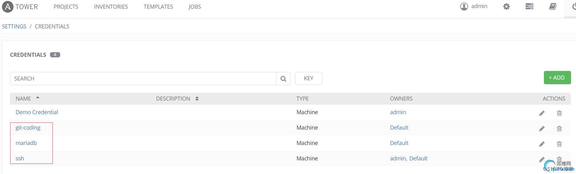The image size is (576, 174).
Task: Open the settings gear icon
Action: 506,6
